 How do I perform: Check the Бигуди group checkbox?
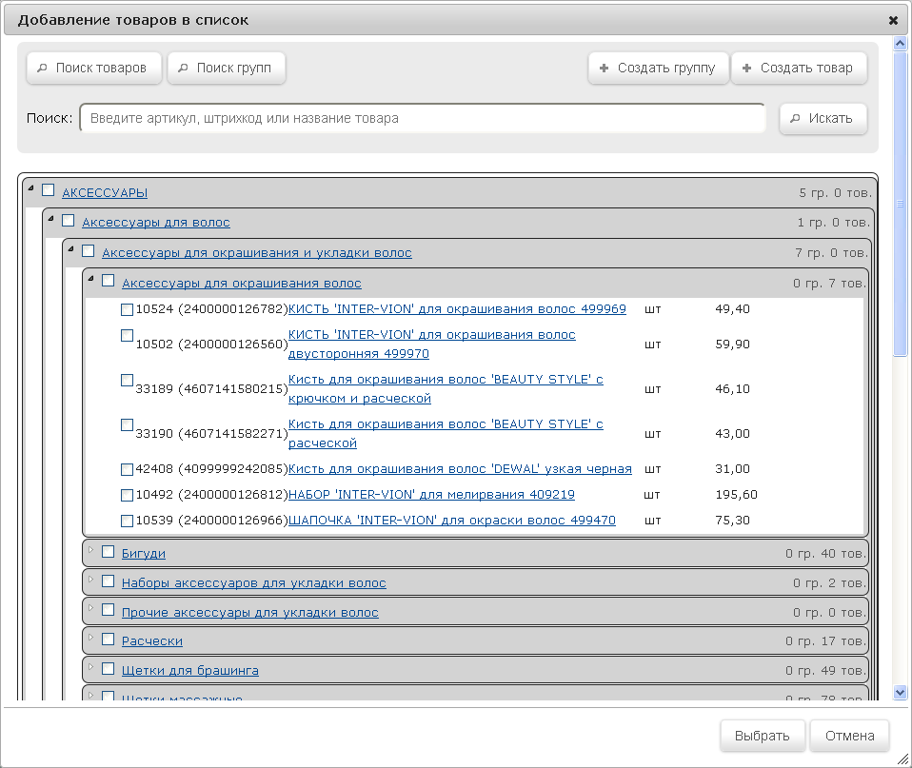108,551
